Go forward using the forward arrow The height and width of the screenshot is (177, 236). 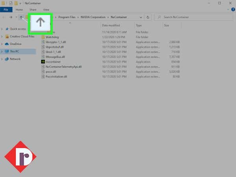(x=11, y=17)
